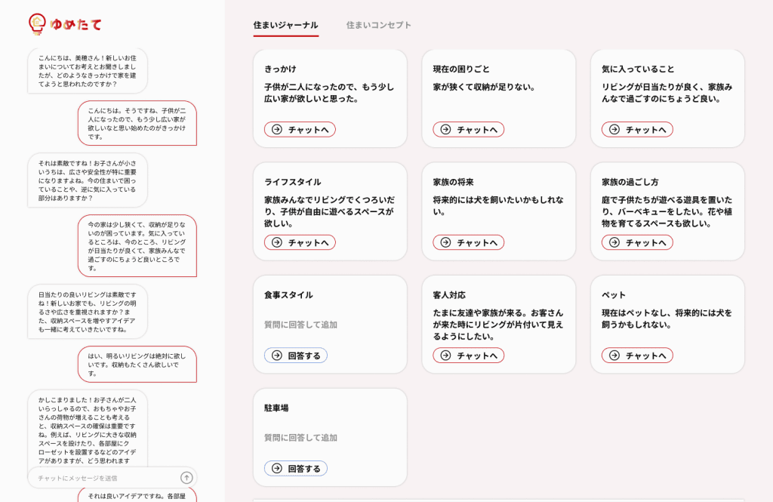The width and height of the screenshot is (773, 502).
Task: Open the chat for 現在の困りごと card
Action: 467,129
